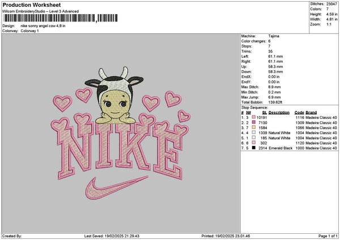Image resolution: width=340 pixels, height=240 pixels.
Task: Click the Description column header
Action: tap(279, 112)
